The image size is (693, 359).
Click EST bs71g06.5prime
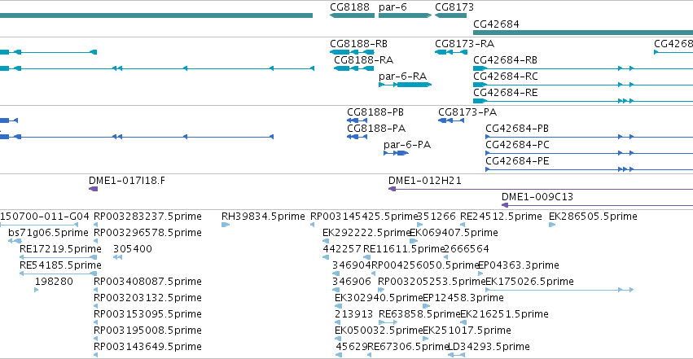click(x=15, y=241)
